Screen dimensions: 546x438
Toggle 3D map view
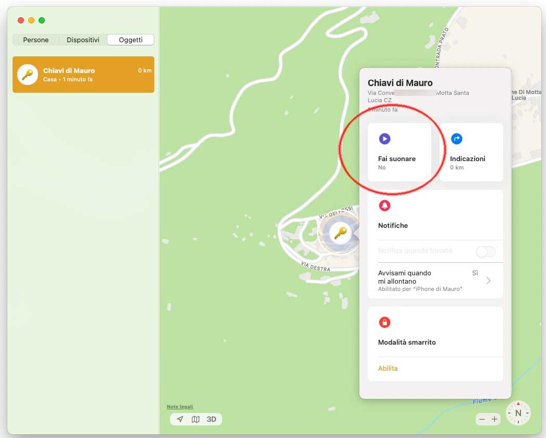(211, 419)
